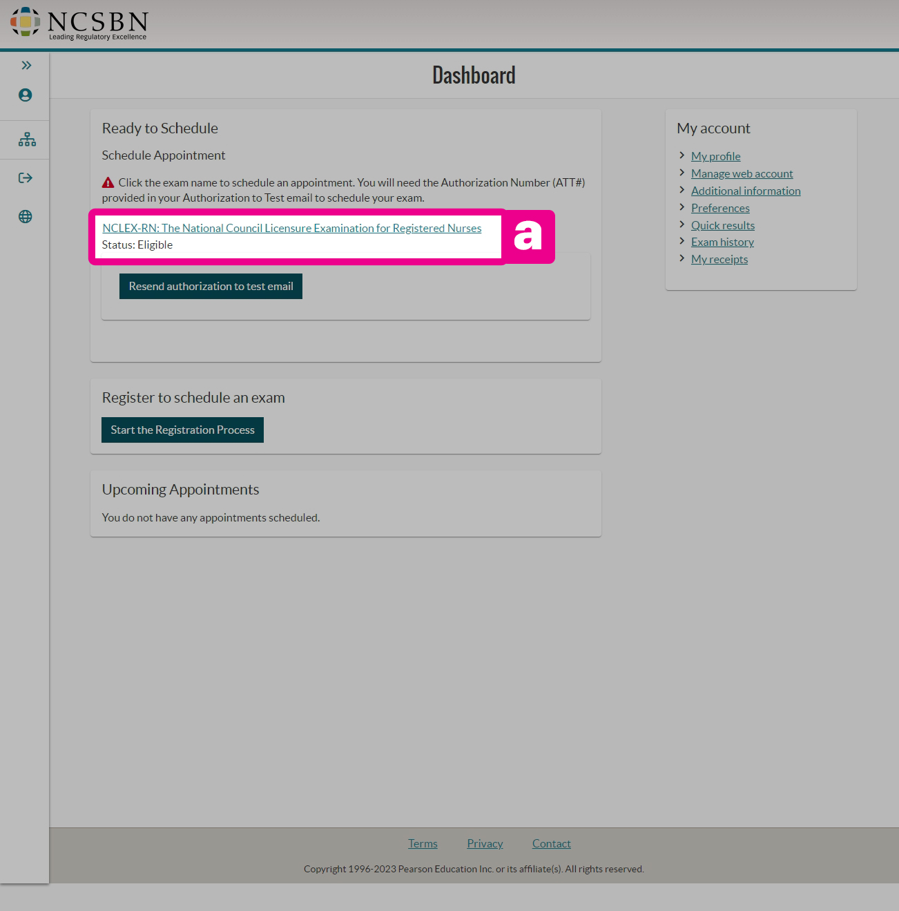
Task: Click chevron beside Additional information
Action: (x=681, y=190)
